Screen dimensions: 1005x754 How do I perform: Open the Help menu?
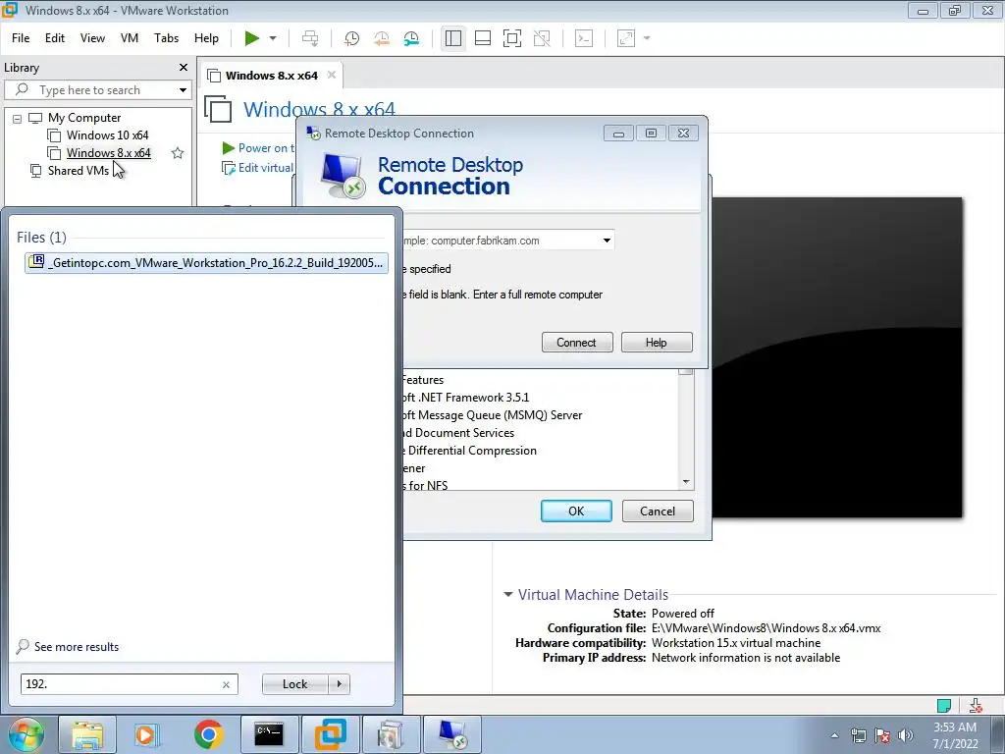pyautogui.click(x=206, y=38)
